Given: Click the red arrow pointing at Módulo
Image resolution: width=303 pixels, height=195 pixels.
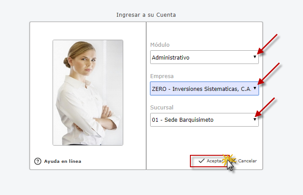Looking at the screenshot, I should 267,45.
